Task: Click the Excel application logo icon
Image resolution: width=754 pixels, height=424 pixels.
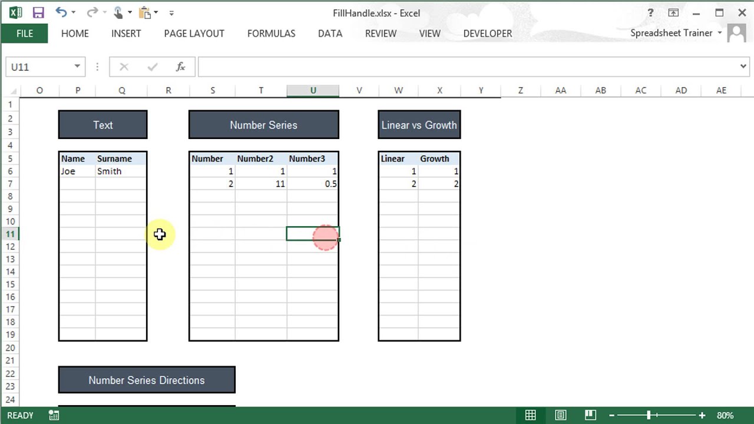Action: (15, 12)
